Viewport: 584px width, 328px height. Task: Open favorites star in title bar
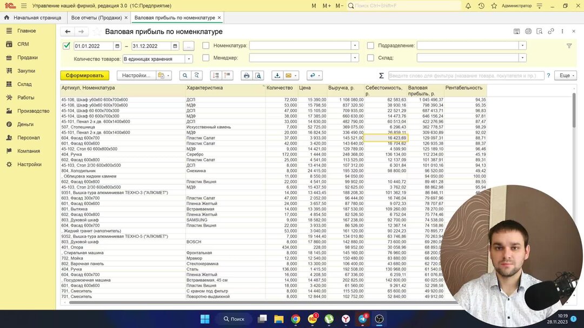(x=494, y=6)
